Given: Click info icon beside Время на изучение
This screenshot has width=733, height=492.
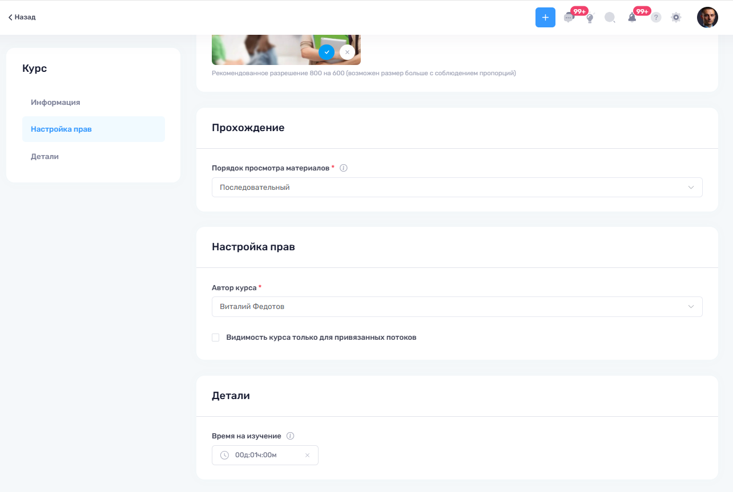Looking at the screenshot, I should (290, 436).
